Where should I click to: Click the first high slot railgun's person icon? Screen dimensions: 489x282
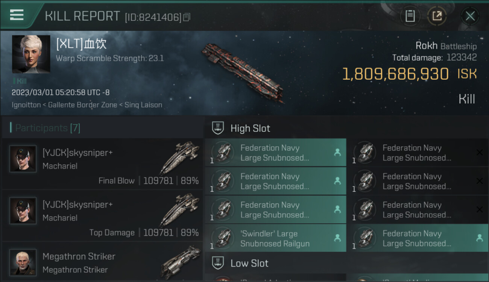pyautogui.click(x=337, y=152)
